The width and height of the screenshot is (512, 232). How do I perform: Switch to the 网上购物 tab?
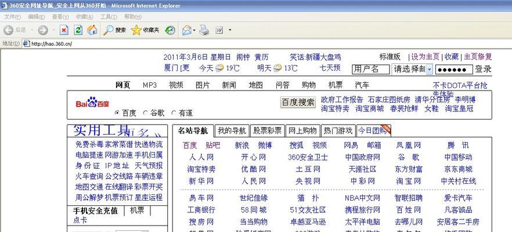[303, 131]
